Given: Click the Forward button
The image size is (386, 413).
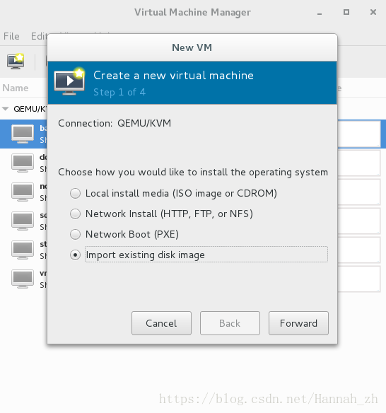Looking at the screenshot, I should click(298, 323).
